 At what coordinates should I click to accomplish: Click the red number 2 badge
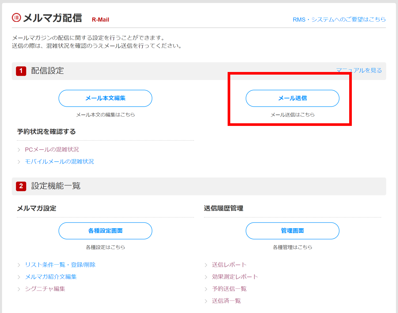21,186
